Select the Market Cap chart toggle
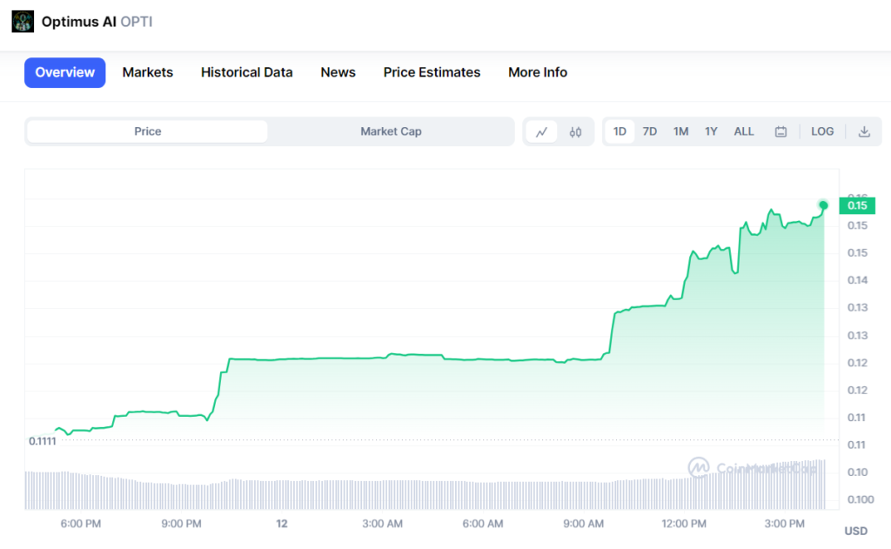The width and height of the screenshot is (891, 549). click(x=391, y=131)
